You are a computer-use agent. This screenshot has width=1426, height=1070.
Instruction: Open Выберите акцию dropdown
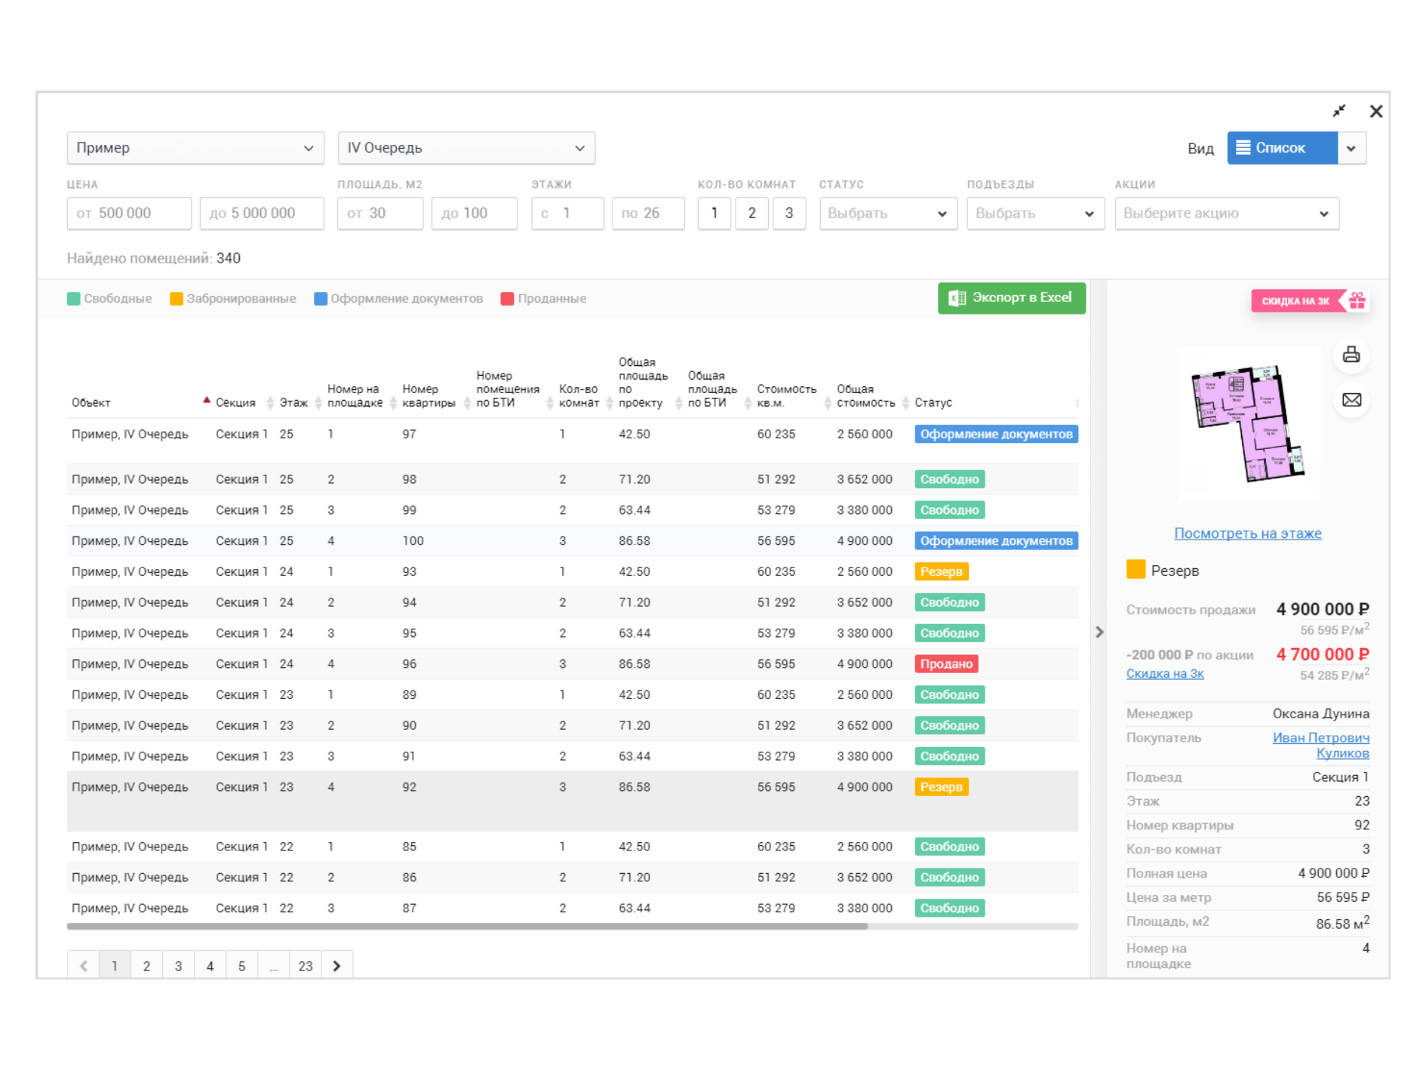click(1227, 214)
